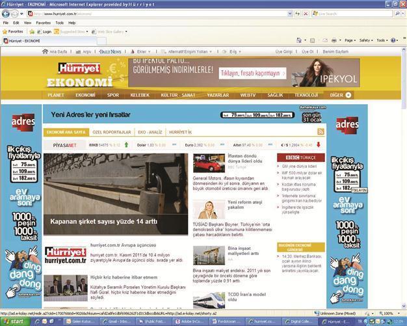Click the plus icon next to DİĞER

click(x=348, y=95)
